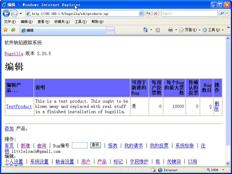Open the 系统检修 link
232x174 pixels.
point(185,146)
